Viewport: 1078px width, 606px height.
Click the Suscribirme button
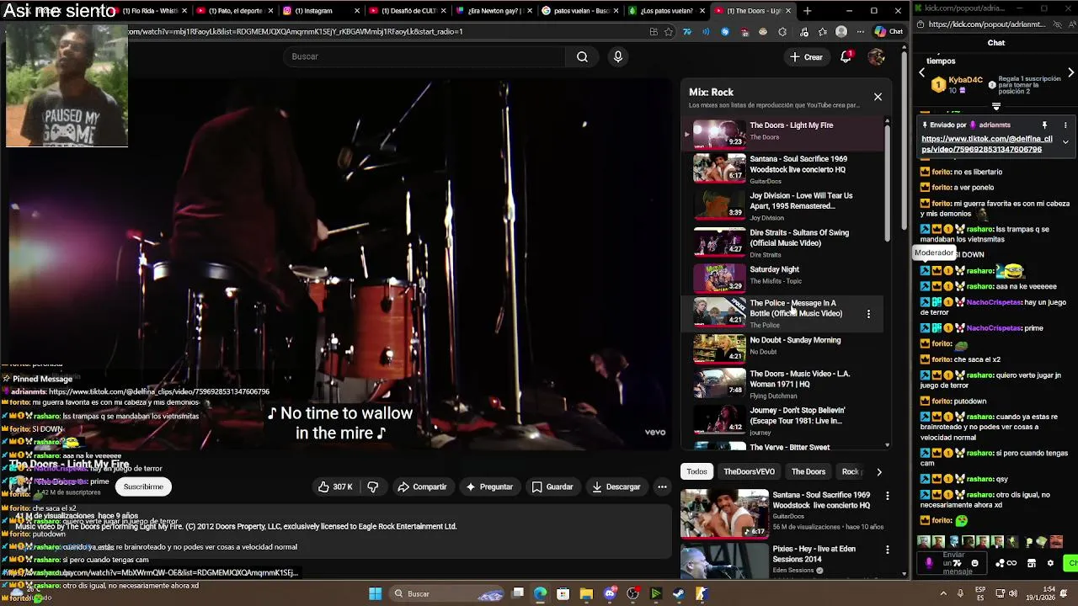(x=143, y=486)
